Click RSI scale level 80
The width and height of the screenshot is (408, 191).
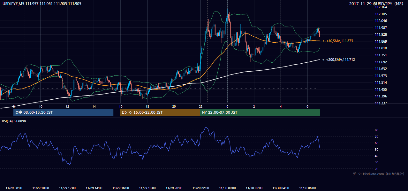[376, 130]
